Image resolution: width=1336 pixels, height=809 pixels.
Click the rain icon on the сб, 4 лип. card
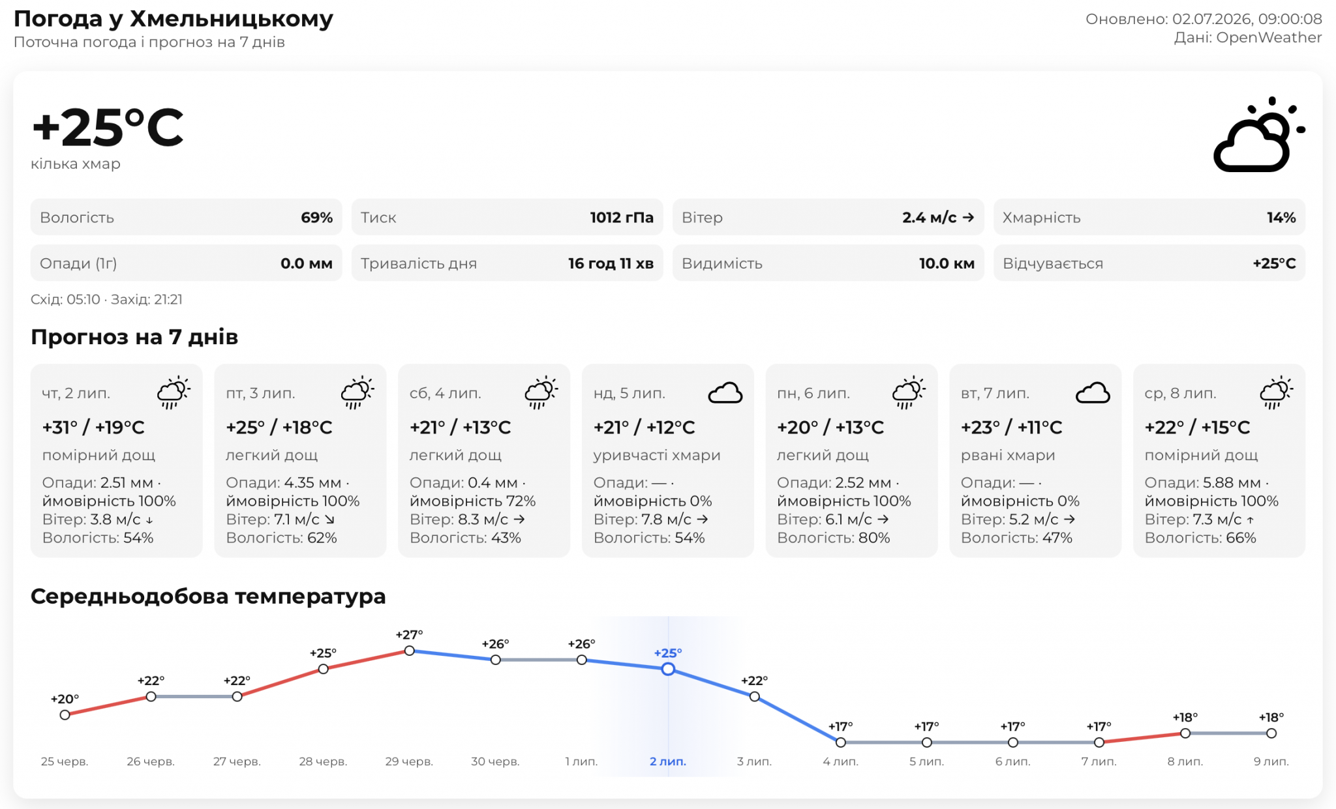coord(541,393)
